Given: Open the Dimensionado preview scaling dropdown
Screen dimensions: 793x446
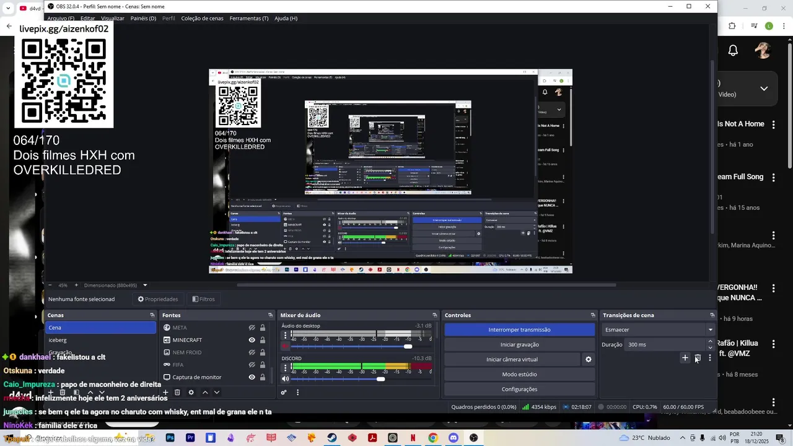Looking at the screenshot, I should click(x=115, y=285).
